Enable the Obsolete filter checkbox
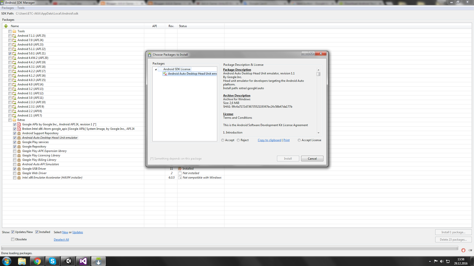The image size is (474, 266). point(13,239)
